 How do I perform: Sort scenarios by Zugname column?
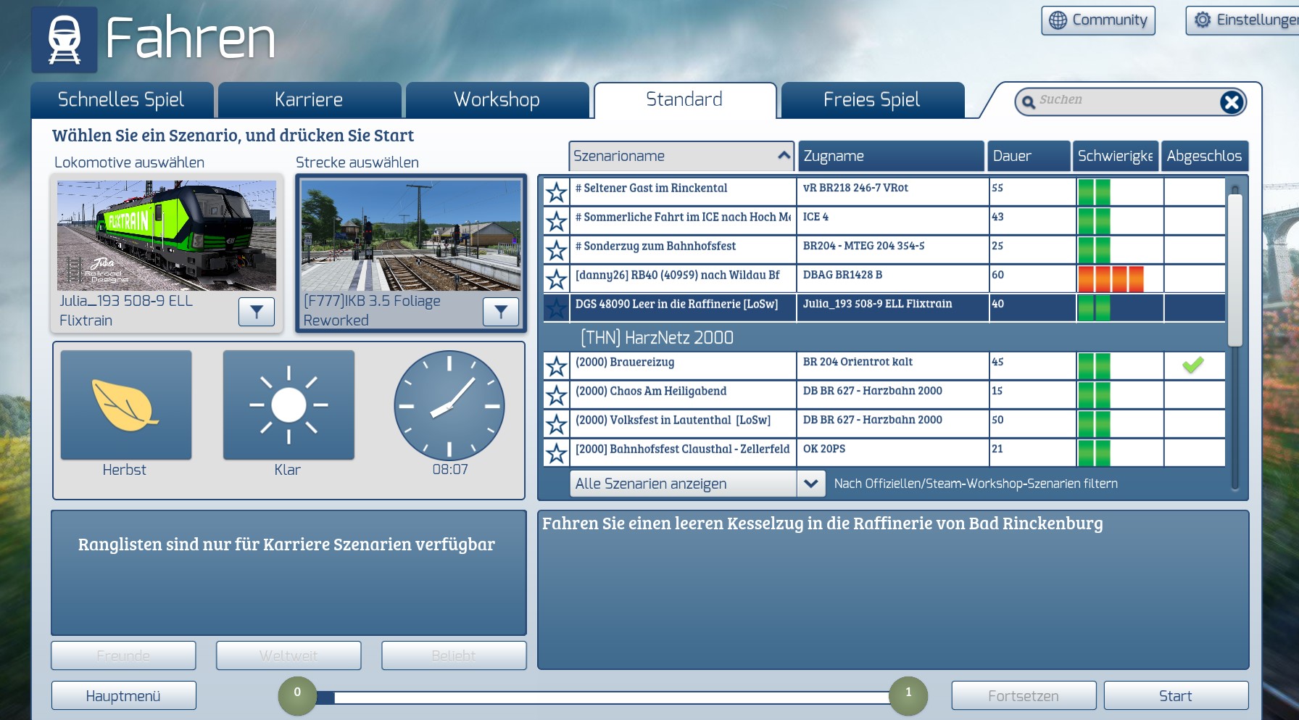891,156
